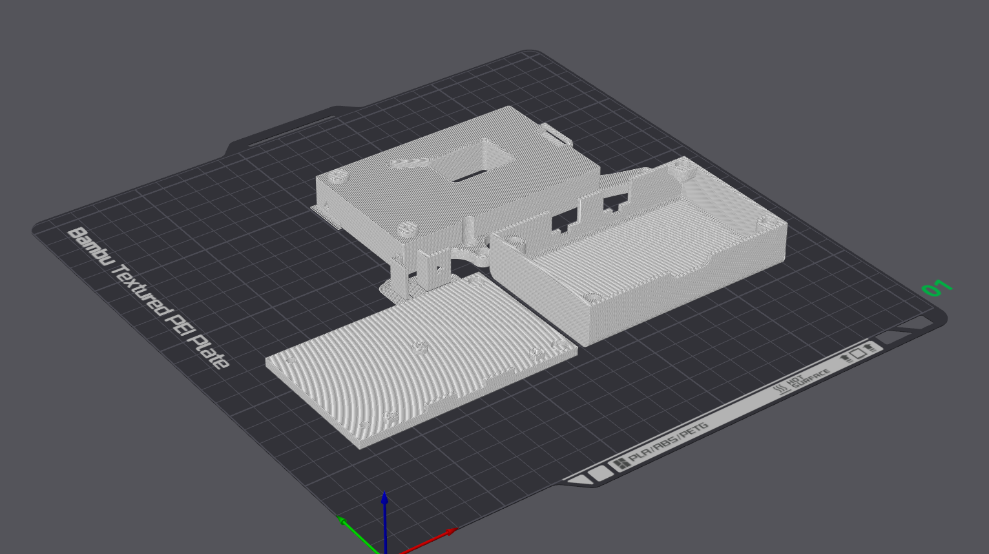Click the Bambu Textured PEI Plate label
Screen dimensions: 989x554
point(148,298)
